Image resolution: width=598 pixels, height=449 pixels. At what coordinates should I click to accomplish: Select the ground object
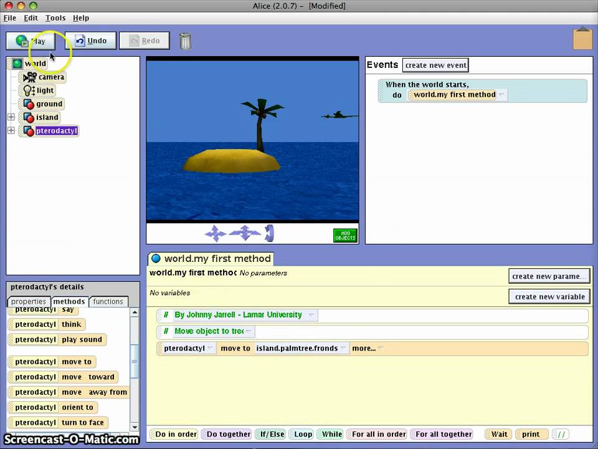pyautogui.click(x=43, y=104)
